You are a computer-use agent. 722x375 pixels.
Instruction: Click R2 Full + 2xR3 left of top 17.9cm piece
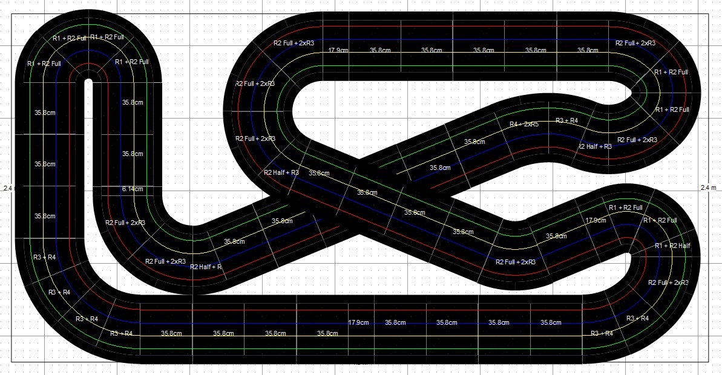click(x=294, y=44)
